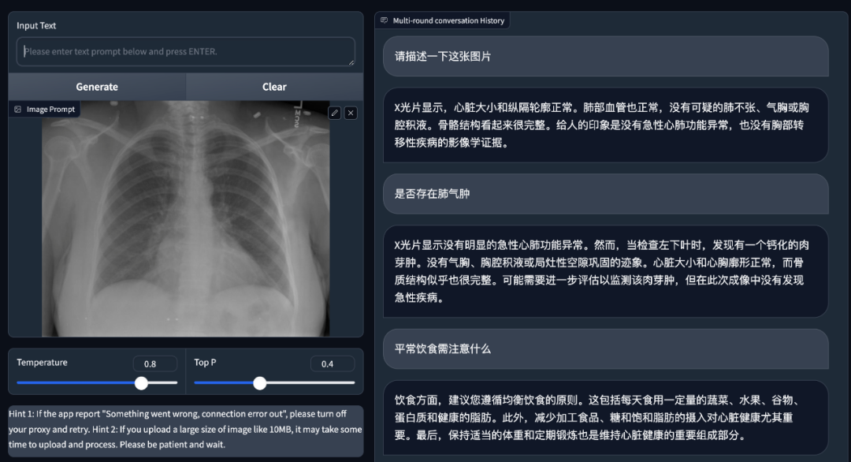Image resolution: width=851 pixels, height=462 pixels.
Task: Click the reply mentioning 钙化的肉芽肿
Action: point(606,271)
